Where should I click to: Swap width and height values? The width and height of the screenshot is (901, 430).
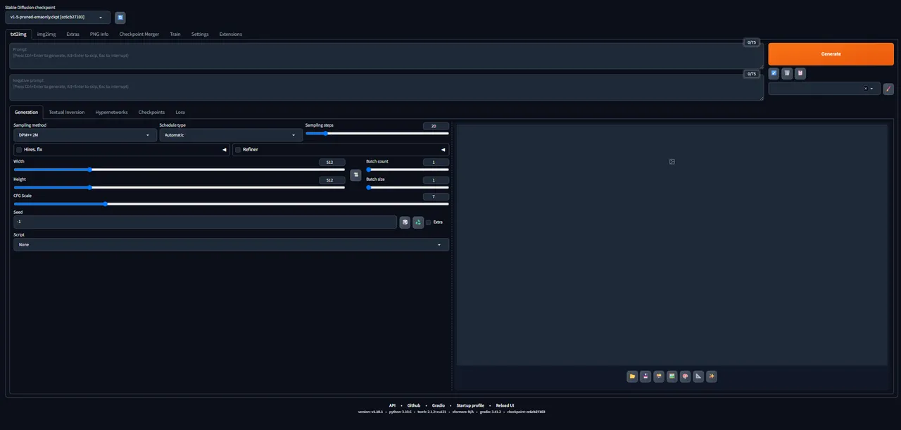coord(355,174)
